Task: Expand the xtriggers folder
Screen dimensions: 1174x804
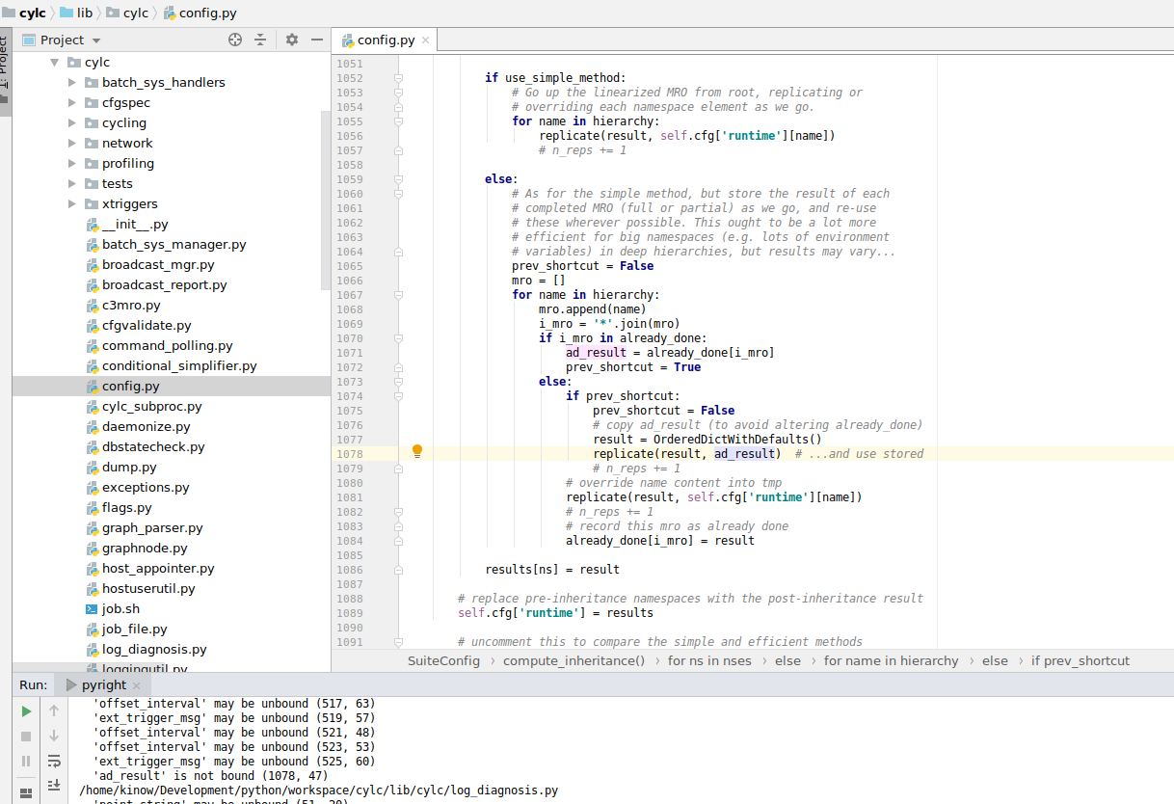Action: coord(72,203)
